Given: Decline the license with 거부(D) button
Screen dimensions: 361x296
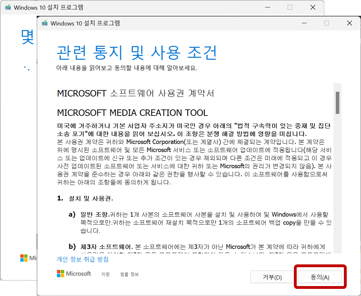Looking at the screenshot, I should pyautogui.click(x=272, y=277).
